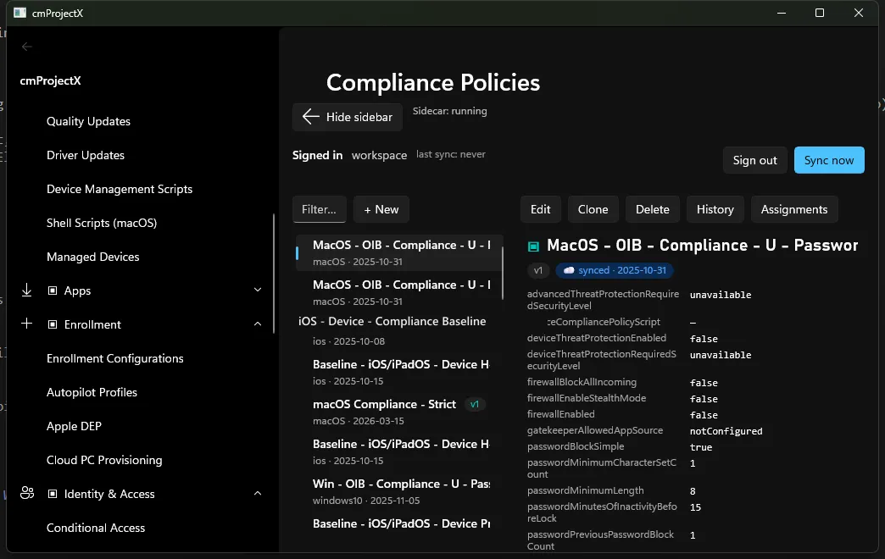Screen dimensions: 885x559
Task: Click the v1 badge on macOS Compliance - Strict
Action: click(474, 405)
